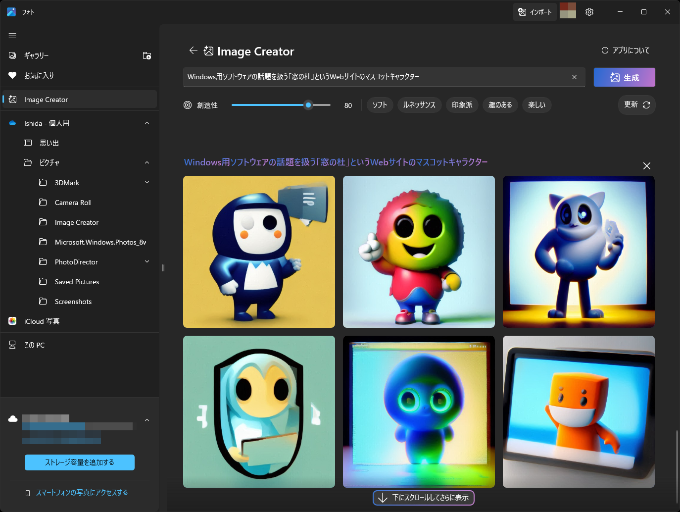
Task: Click the 創造性 target icon
Action: 188,105
